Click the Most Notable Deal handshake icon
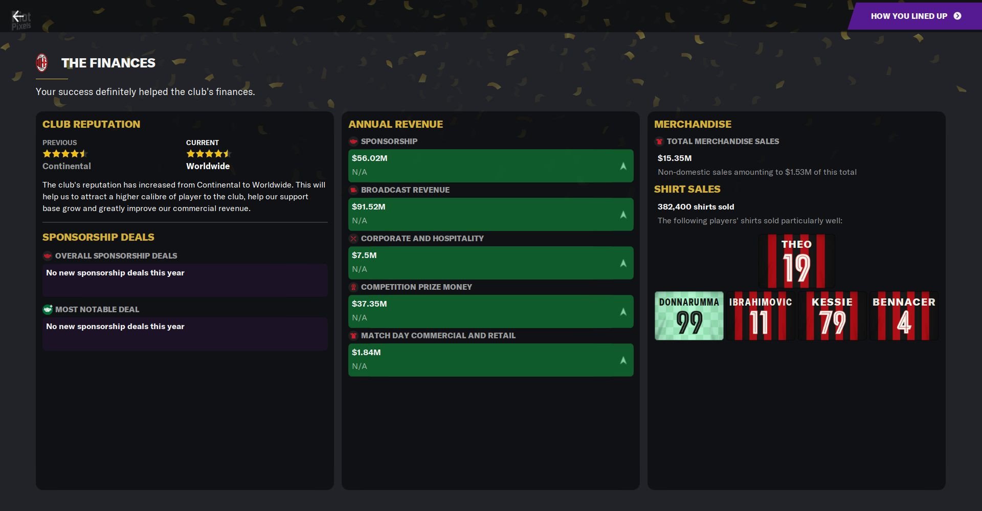982x511 pixels. [x=47, y=309]
